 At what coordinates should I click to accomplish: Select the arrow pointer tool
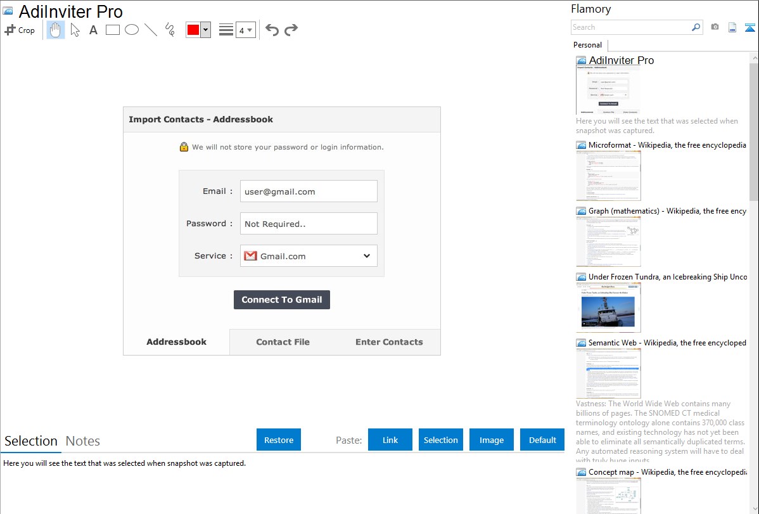pos(75,30)
